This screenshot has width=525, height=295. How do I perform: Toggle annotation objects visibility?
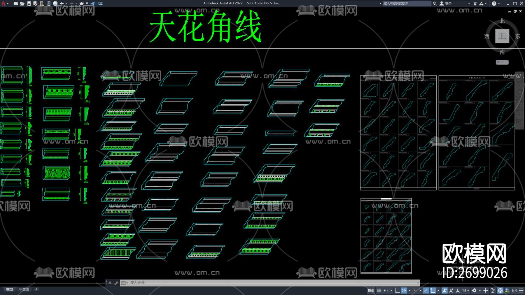tap(444, 290)
